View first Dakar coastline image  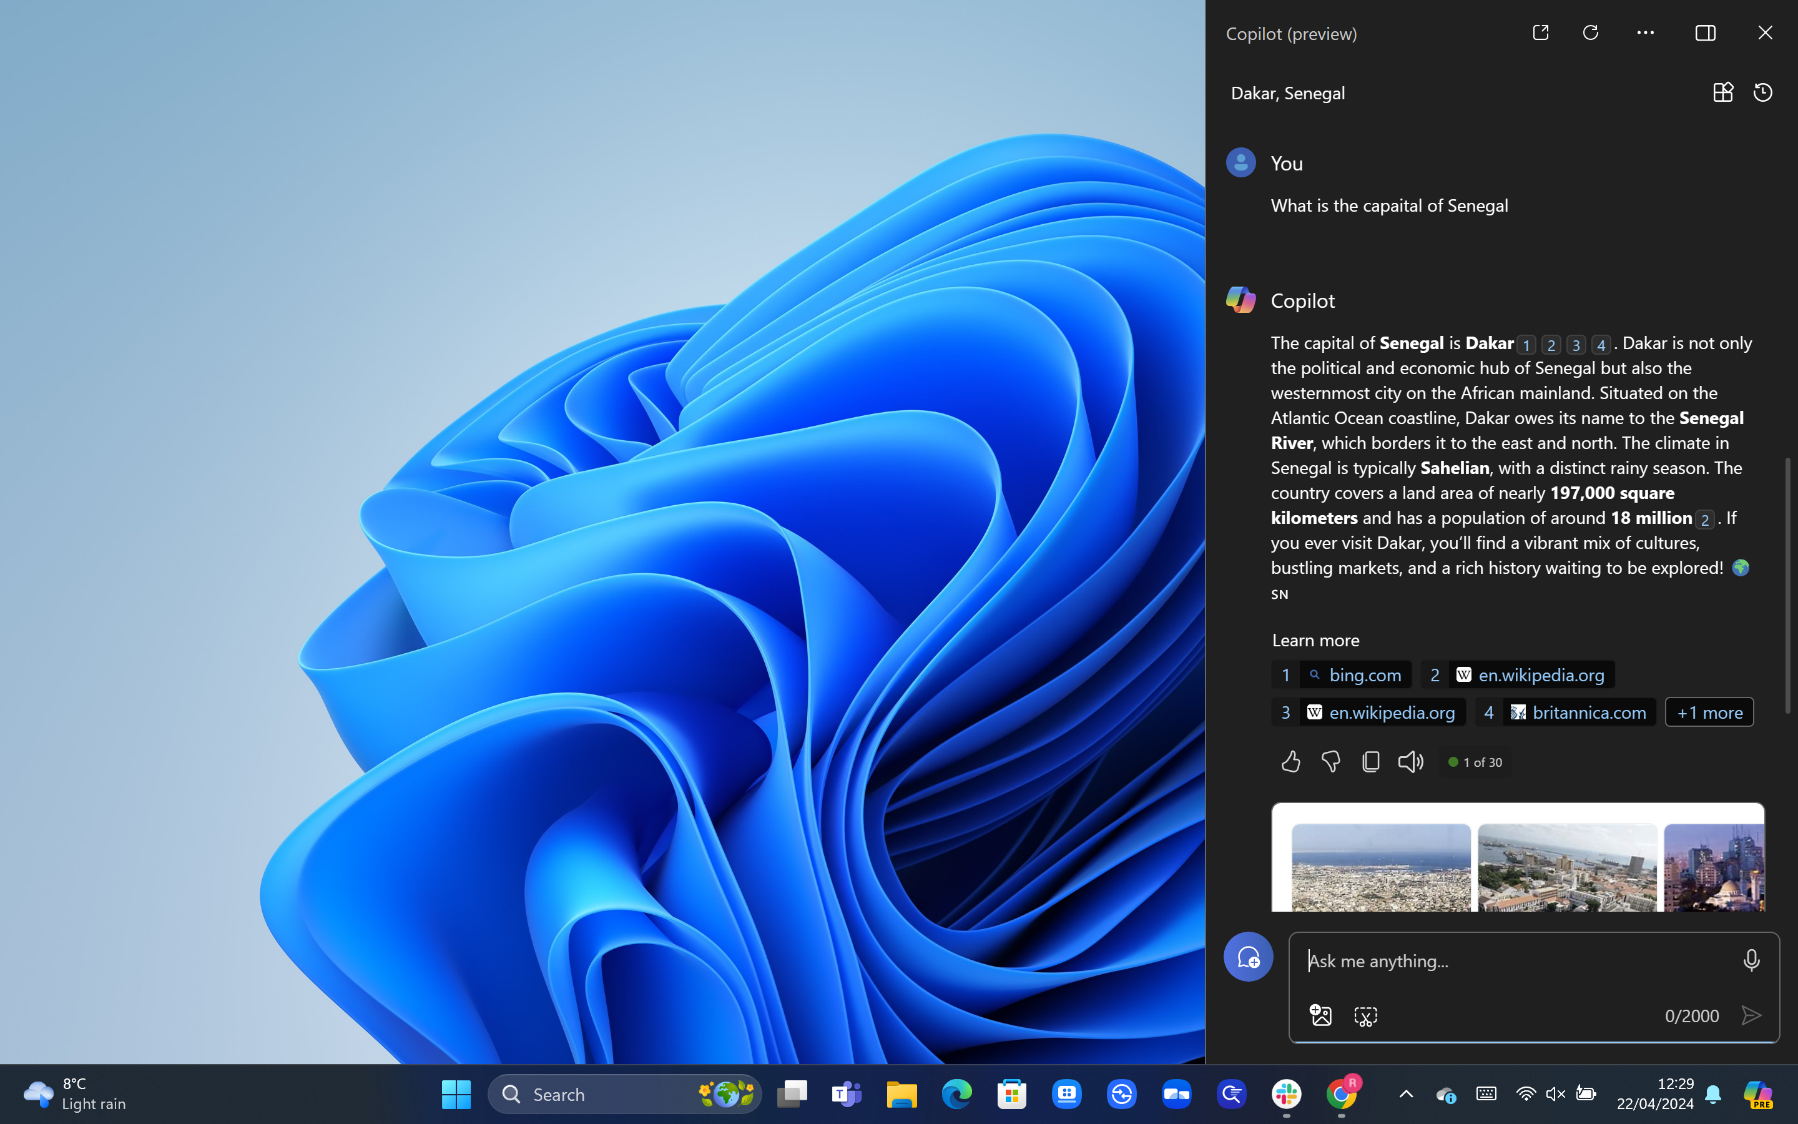click(1381, 867)
